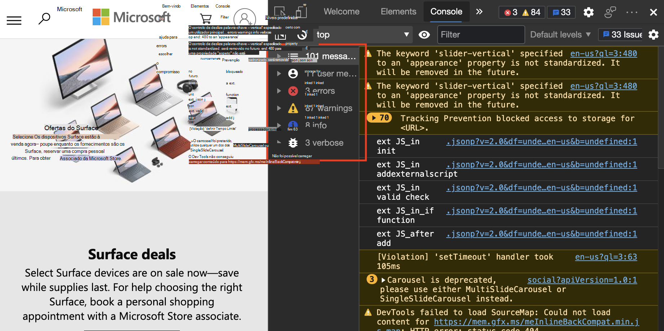Open the first en-us?ql=3:480 source link
Image resolution: width=664 pixels, height=331 pixels.
[603, 54]
